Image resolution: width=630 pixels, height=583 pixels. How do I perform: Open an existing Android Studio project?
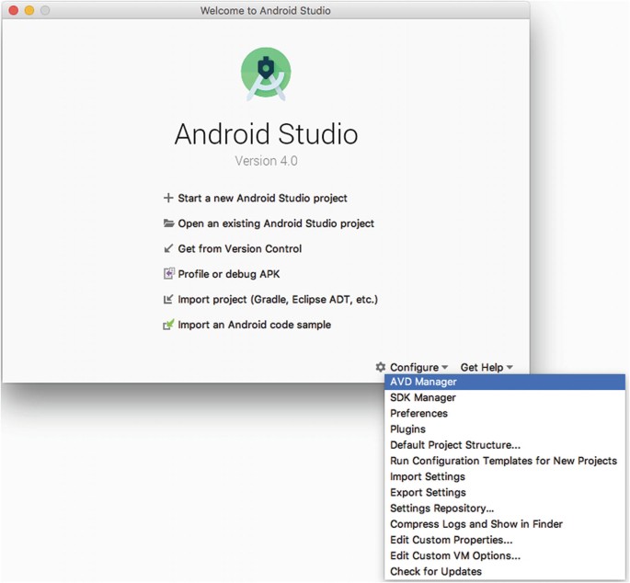(276, 223)
